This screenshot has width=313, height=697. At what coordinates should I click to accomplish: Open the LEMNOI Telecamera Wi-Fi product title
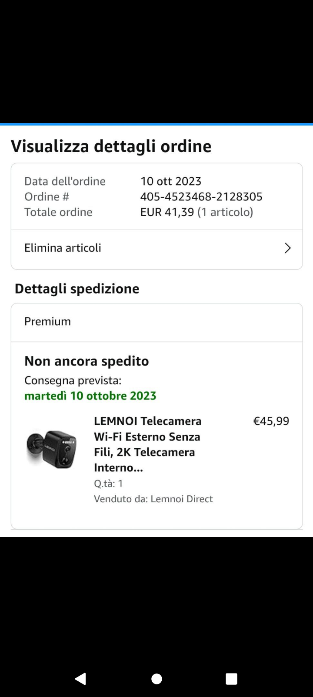coord(148,444)
